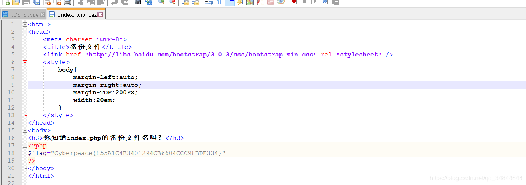Image resolution: width=526 pixels, height=185 pixels.
Task: Collapse the <html> fold on line 1
Action: (x=25, y=24)
